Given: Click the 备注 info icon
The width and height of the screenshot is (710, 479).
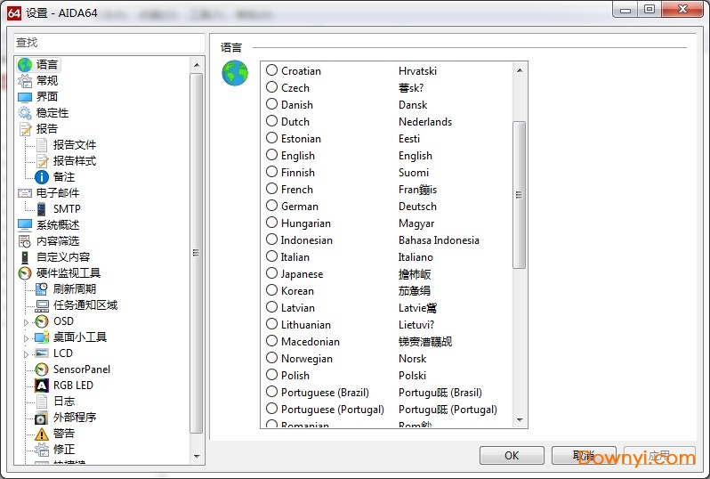Looking at the screenshot, I should [x=41, y=177].
